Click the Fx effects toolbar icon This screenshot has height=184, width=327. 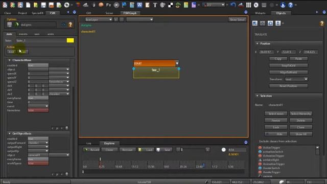[x=109, y=5]
